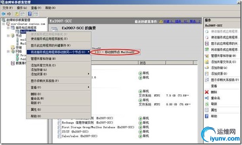Choose 添加存储(A) in context menu
Screen dimensions: 242x145
pyautogui.click(x=59, y=70)
